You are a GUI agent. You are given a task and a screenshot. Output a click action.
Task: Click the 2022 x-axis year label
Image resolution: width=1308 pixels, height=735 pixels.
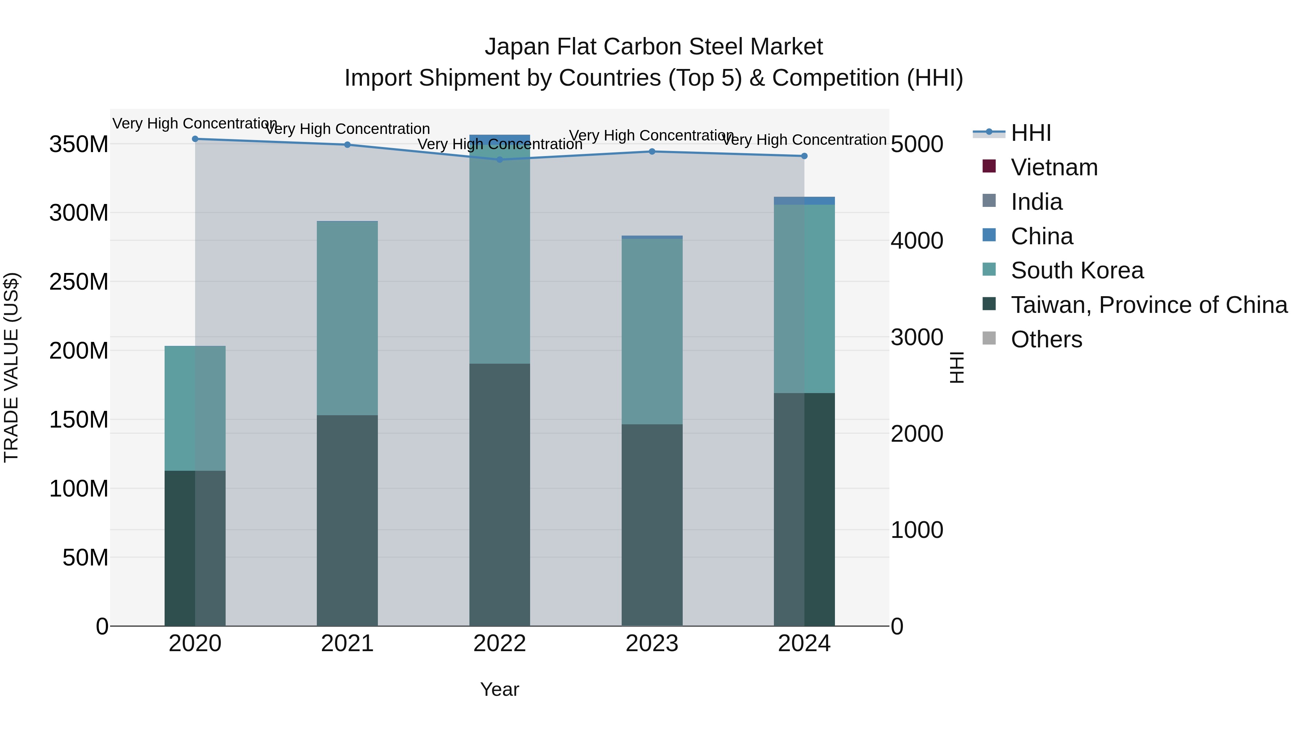pos(500,644)
